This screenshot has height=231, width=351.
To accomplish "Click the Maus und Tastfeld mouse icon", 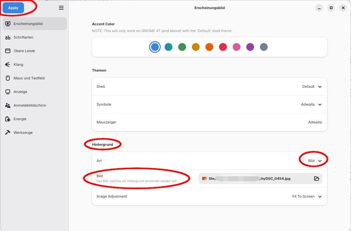I will (8, 78).
